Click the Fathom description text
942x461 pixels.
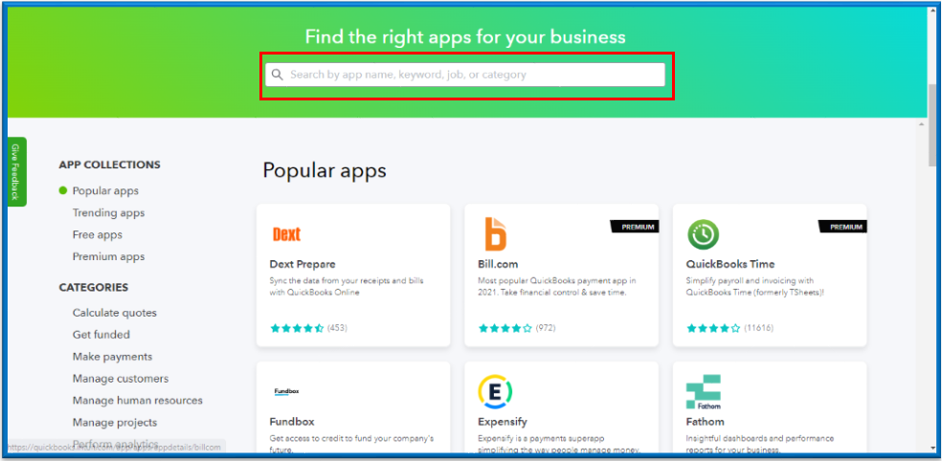click(760, 443)
